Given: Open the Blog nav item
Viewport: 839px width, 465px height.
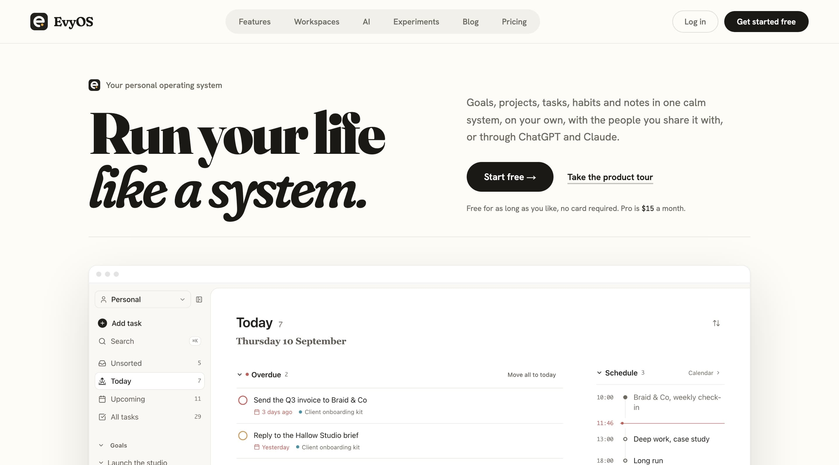Looking at the screenshot, I should (470, 22).
